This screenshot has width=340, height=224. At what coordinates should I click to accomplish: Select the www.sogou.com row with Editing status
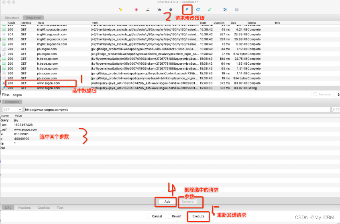tap(170, 88)
